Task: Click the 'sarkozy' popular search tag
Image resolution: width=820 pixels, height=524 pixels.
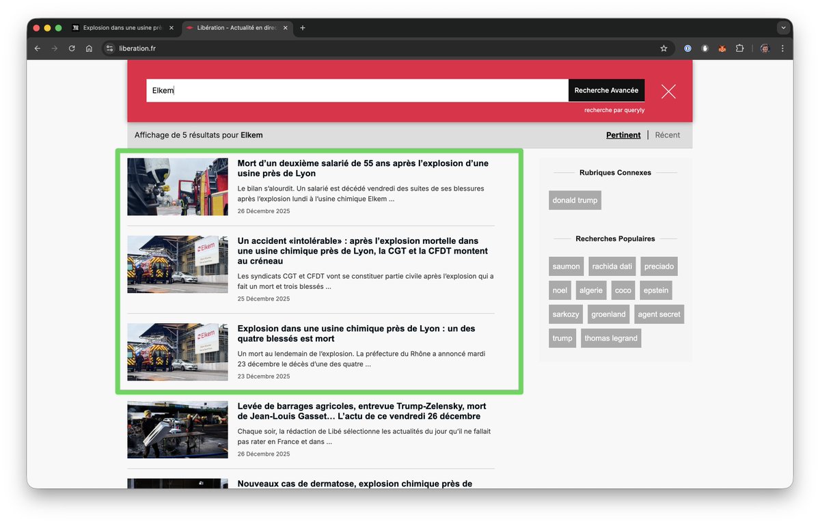Action: pos(566,314)
